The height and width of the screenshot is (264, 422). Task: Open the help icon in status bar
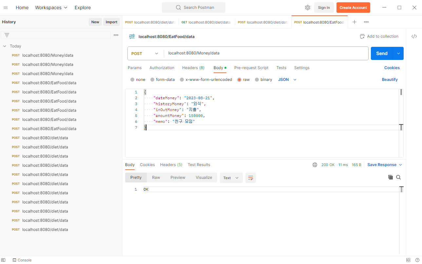tap(417, 260)
